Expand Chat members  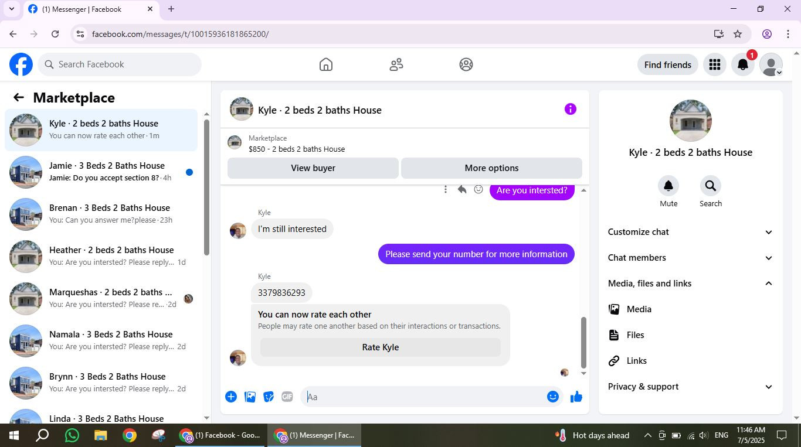pyautogui.click(x=691, y=258)
